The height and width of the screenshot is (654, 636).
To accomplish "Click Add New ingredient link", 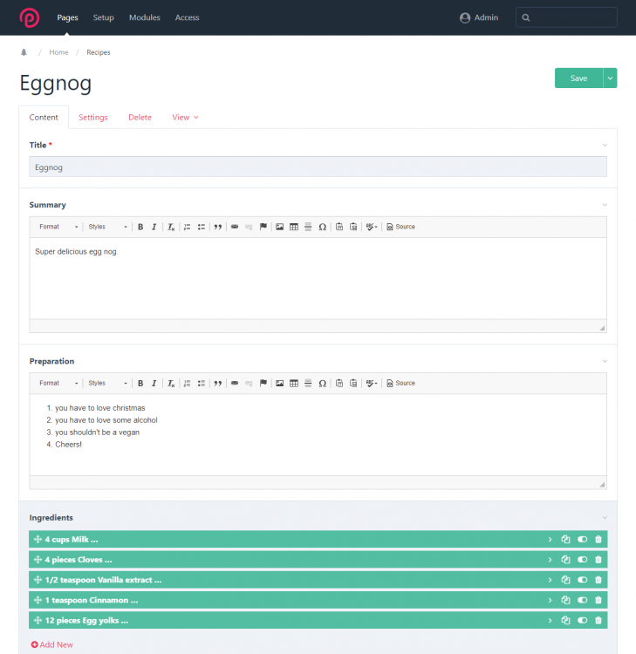I will (x=52, y=644).
